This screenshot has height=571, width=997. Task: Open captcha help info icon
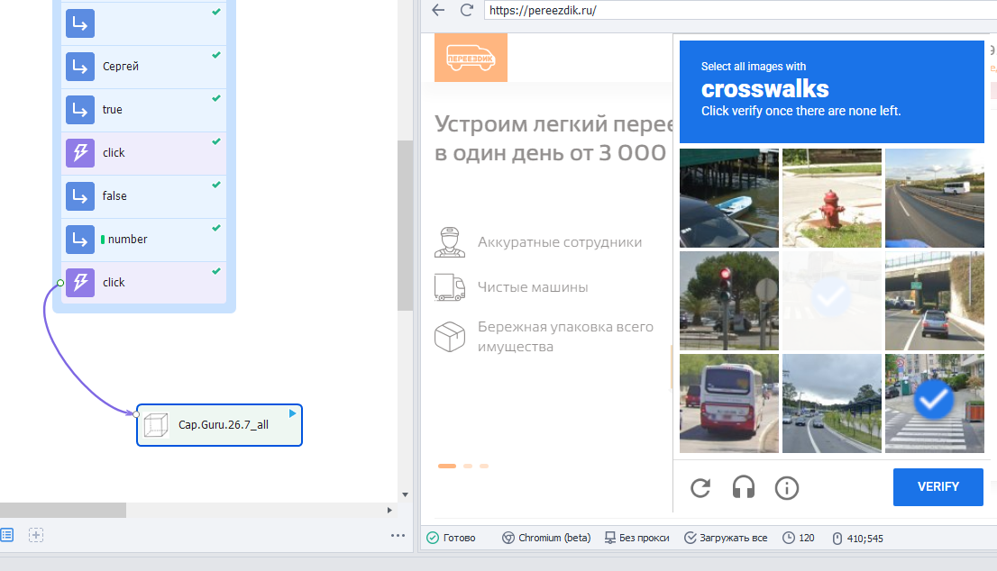tap(787, 488)
